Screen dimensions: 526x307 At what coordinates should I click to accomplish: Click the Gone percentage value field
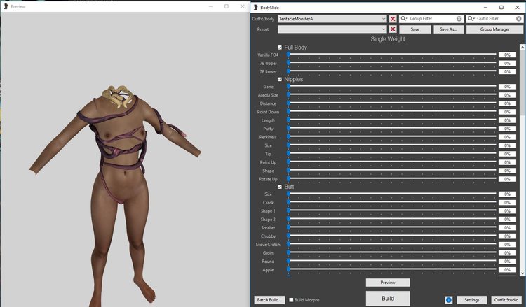(x=507, y=87)
